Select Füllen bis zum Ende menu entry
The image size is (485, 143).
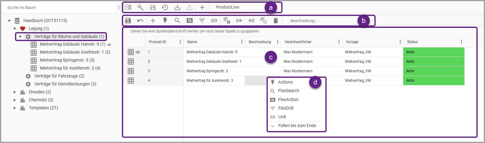[x=297, y=126]
